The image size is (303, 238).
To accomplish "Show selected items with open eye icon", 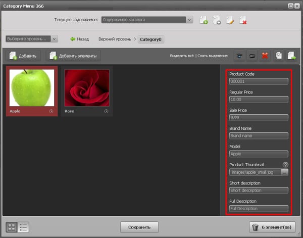I will pyautogui.click(x=237, y=55).
